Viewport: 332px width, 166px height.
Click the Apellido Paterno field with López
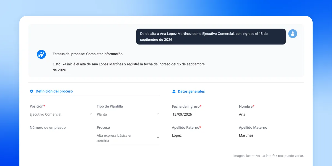point(203,136)
